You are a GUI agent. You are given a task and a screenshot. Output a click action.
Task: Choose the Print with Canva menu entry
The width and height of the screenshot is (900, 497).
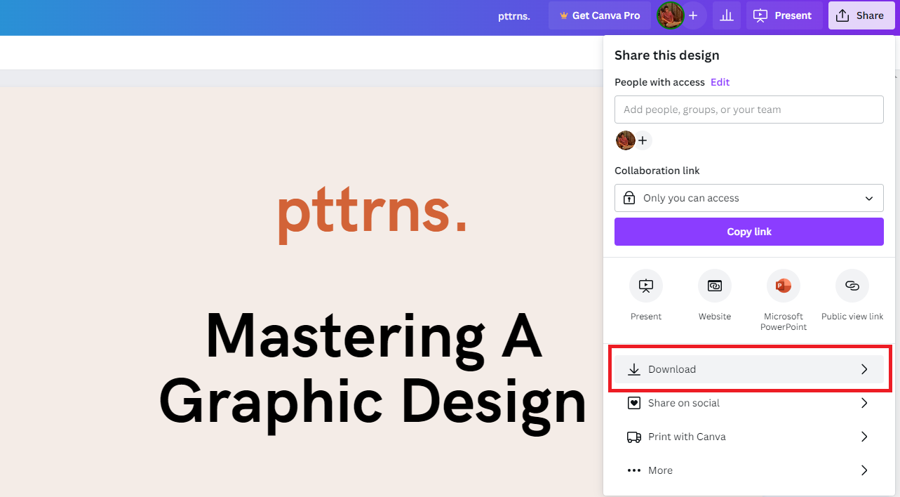[x=749, y=437]
